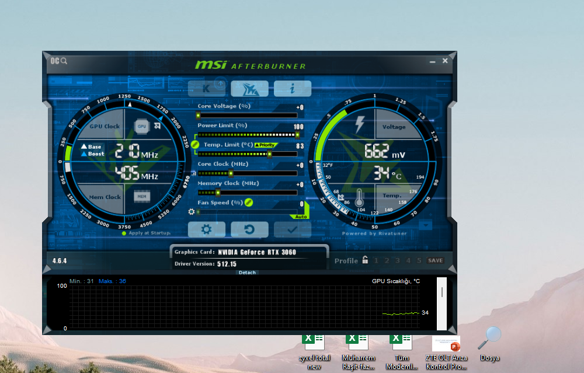Adjust the Temp. Limit slider
Viewport: 584px width, 373px height.
[247, 154]
